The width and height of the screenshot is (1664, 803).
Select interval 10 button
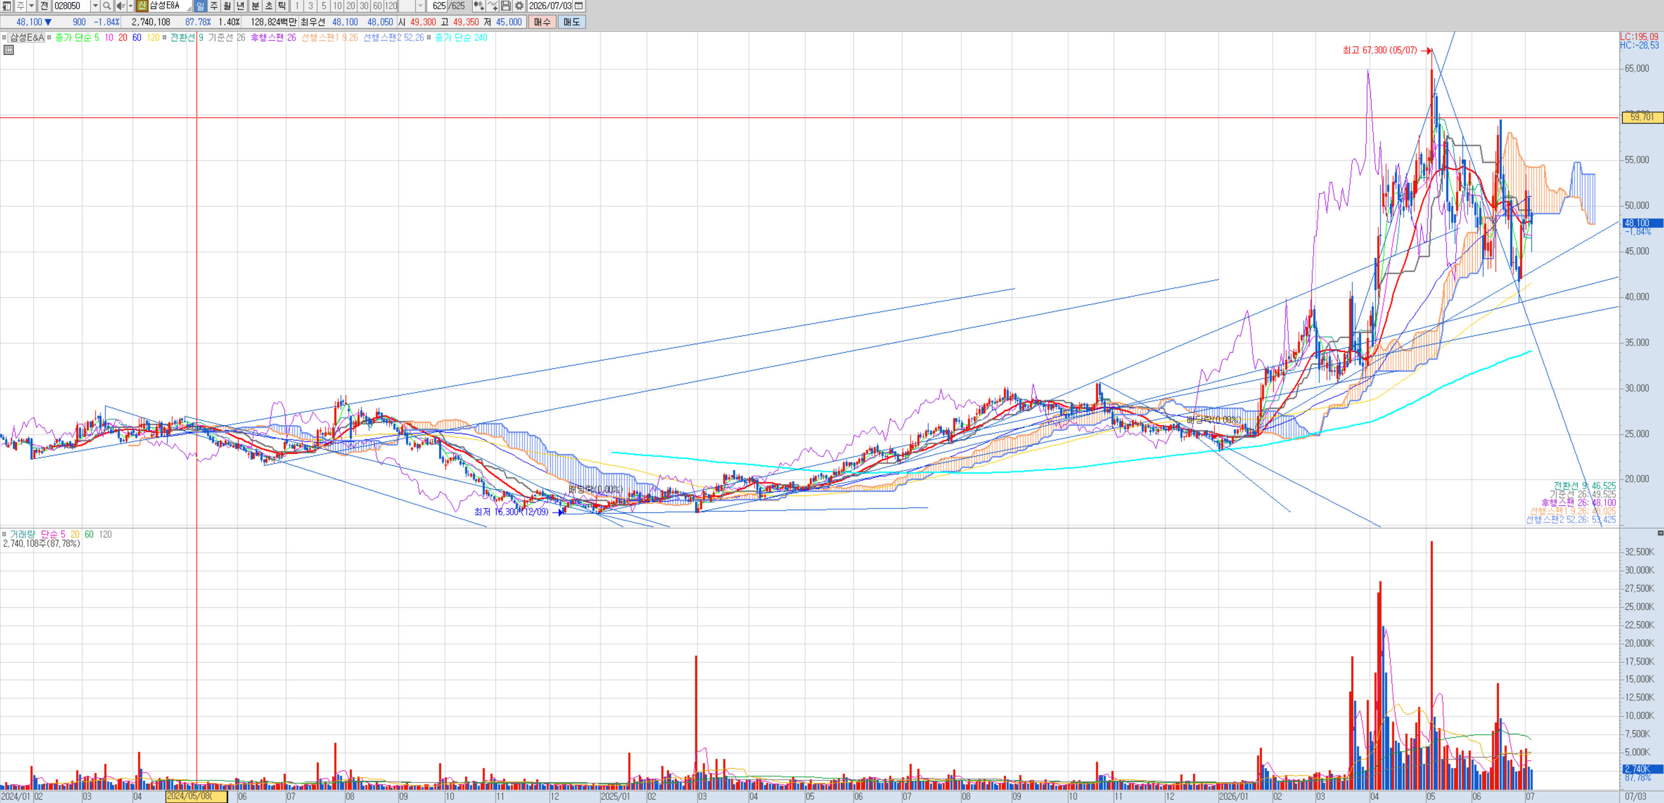[337, 6]
